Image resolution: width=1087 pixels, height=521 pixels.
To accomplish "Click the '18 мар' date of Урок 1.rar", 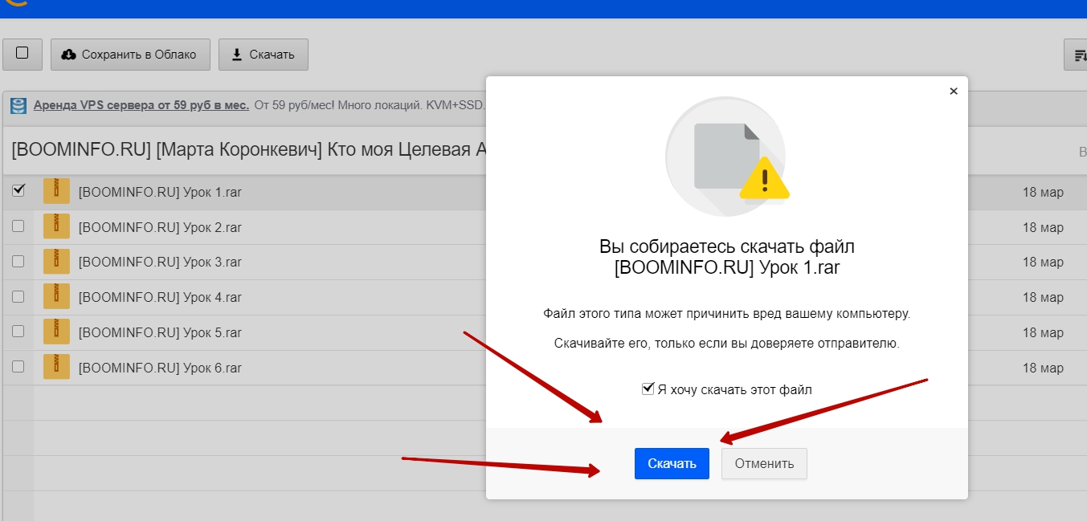I will [1043, 192].
